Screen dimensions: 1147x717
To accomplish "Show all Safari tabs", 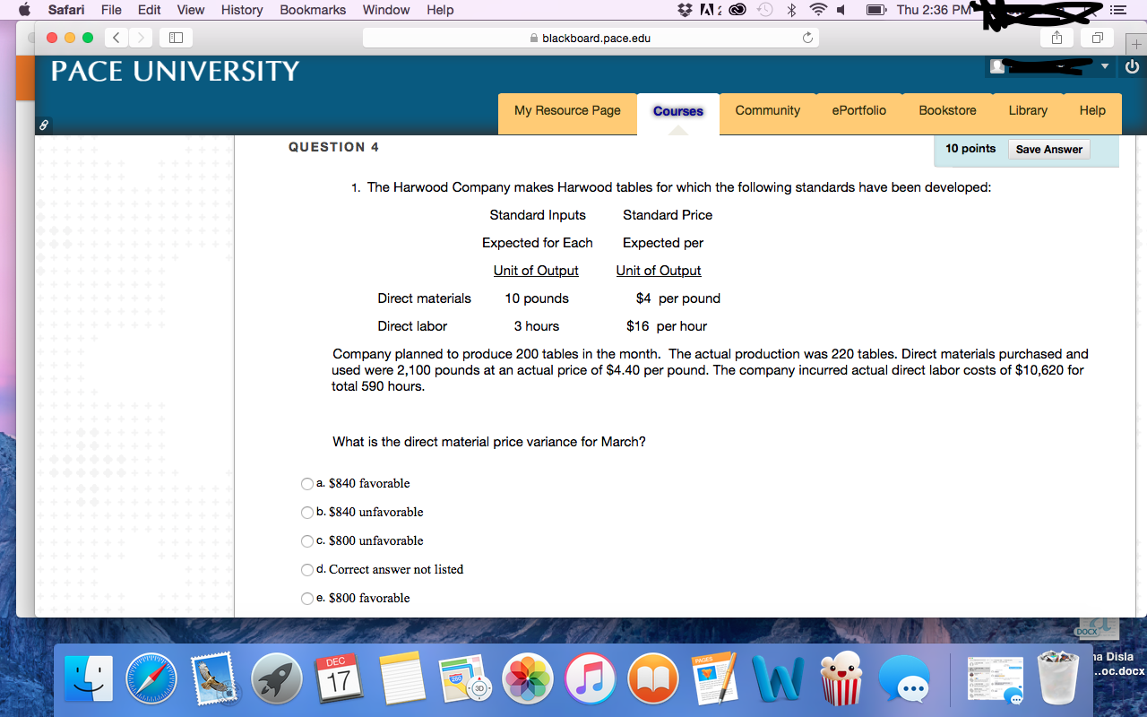I will click(1096, 39).
